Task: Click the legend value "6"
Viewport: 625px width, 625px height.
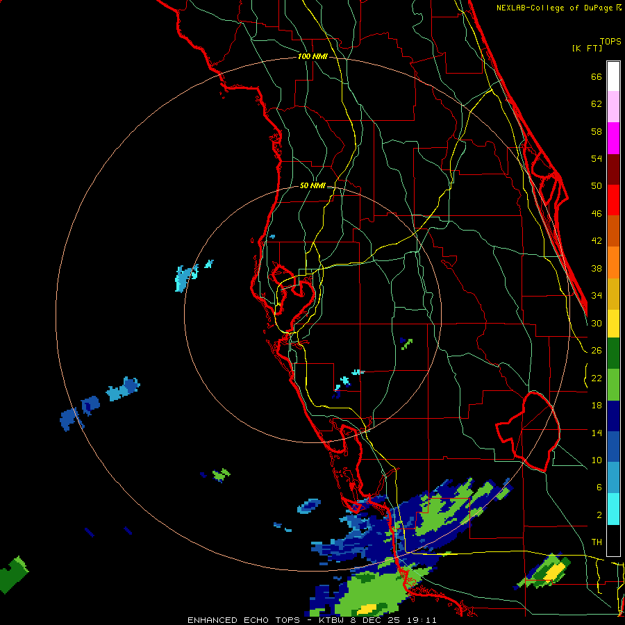Action: 599,487
